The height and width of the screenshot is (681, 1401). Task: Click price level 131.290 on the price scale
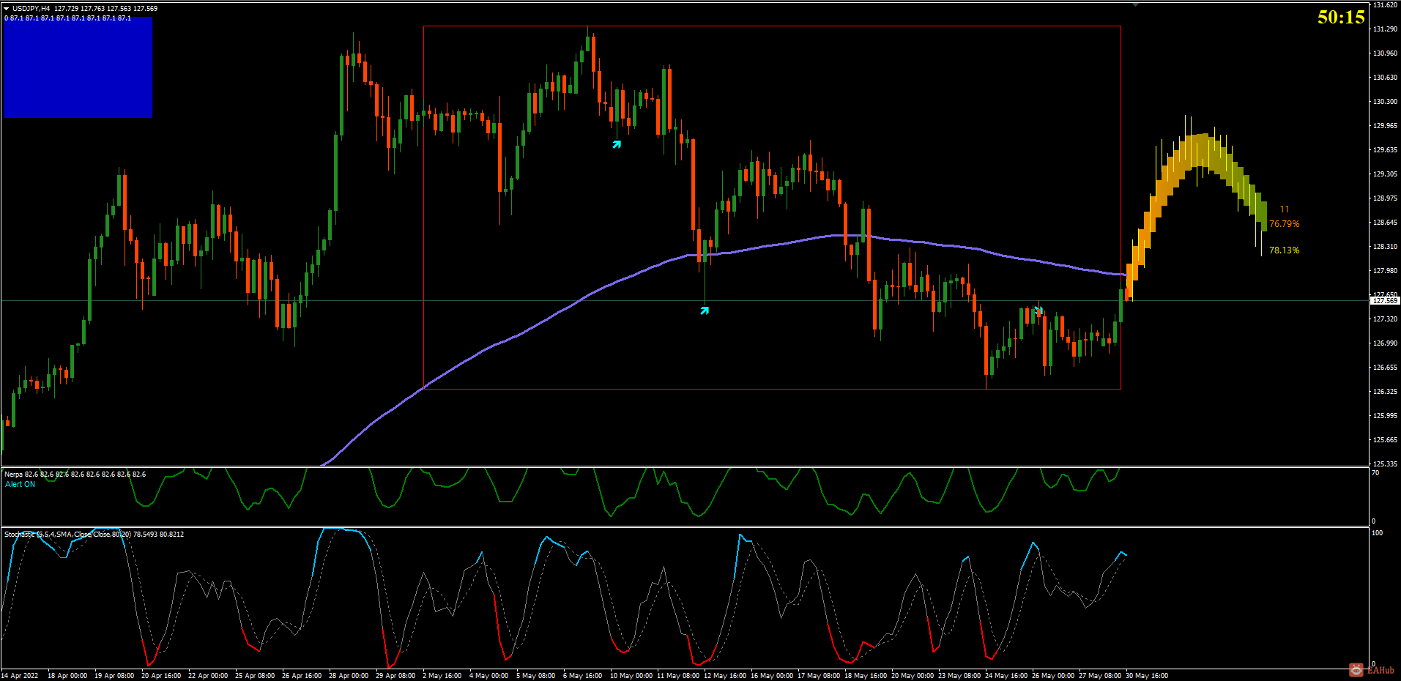[1385, 29]
